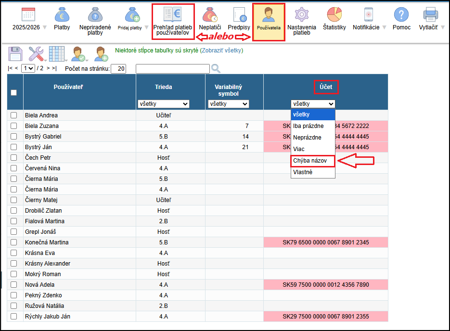Click the Počet na stránku input field
This screenshot has width=450, height=331.
coord(118,69)
